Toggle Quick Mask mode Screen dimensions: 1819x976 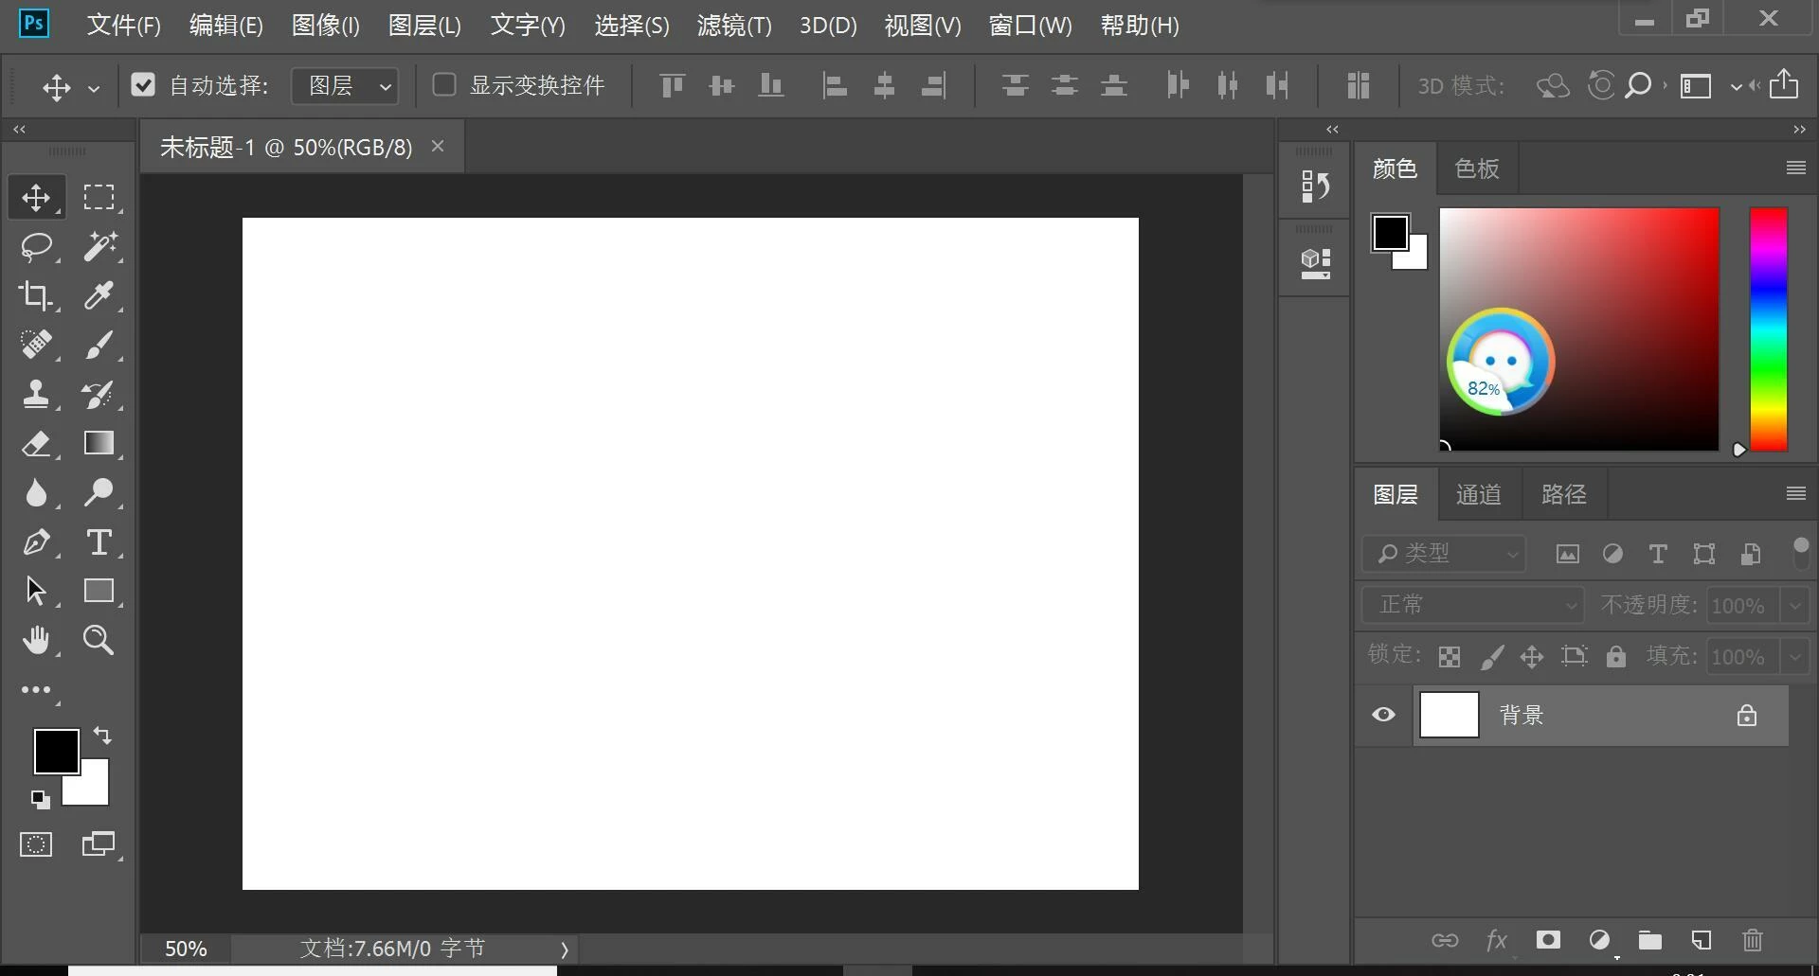36,844
